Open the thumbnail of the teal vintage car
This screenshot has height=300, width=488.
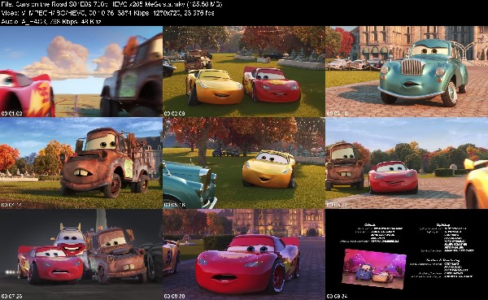407,72
